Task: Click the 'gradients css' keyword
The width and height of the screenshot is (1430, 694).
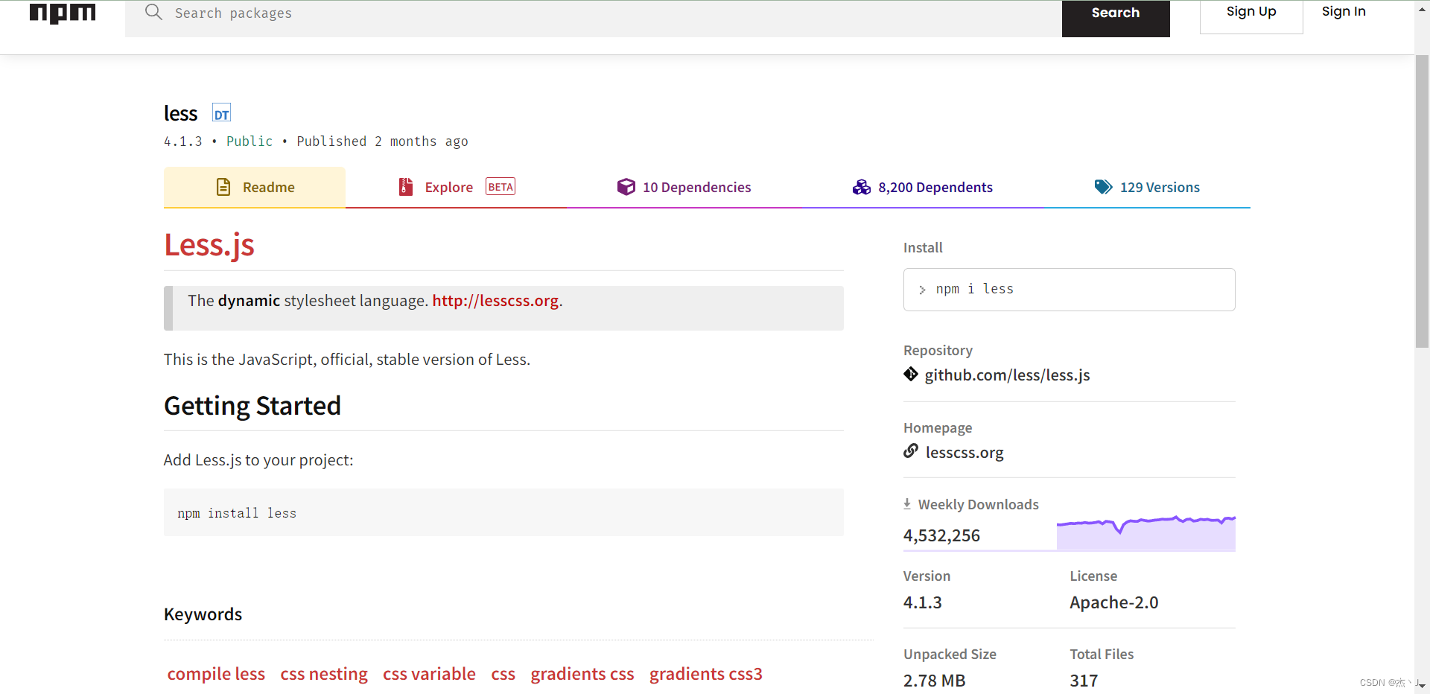Action: (582, 674)
